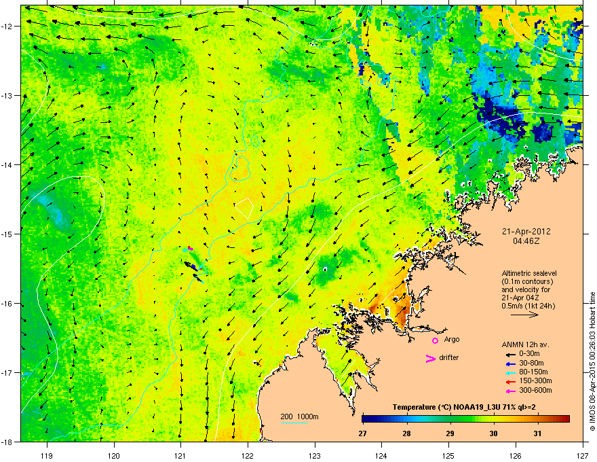Click the color bar value label 27

pos(362,433)
